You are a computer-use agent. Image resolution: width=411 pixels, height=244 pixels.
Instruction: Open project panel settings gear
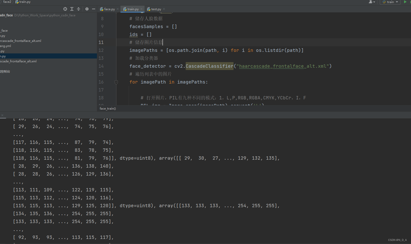point(87,9)
